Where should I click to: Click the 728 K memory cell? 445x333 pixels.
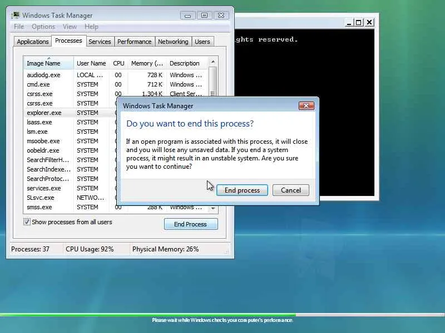pyautogui.click(x=155, y=75)
